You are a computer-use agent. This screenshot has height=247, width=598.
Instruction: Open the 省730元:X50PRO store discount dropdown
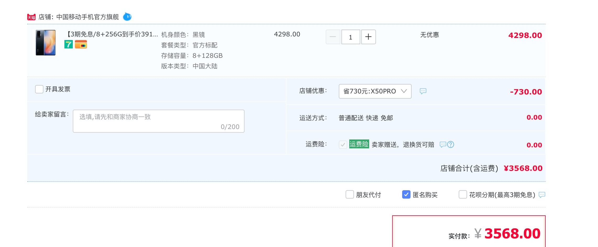[375, 91]
